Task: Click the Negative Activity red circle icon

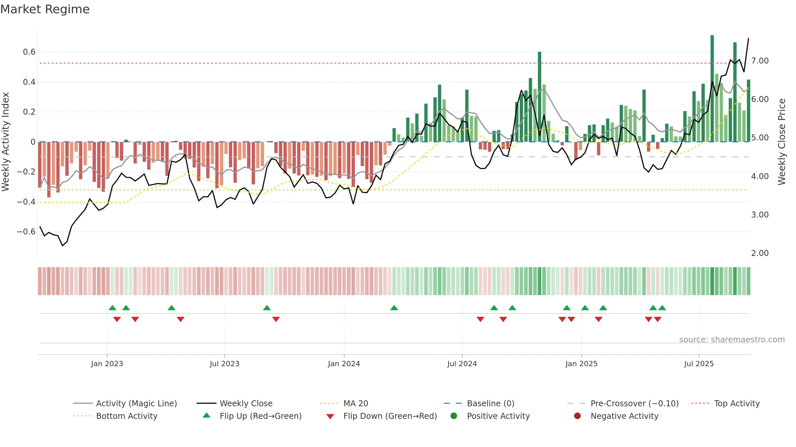Action: 577,416
